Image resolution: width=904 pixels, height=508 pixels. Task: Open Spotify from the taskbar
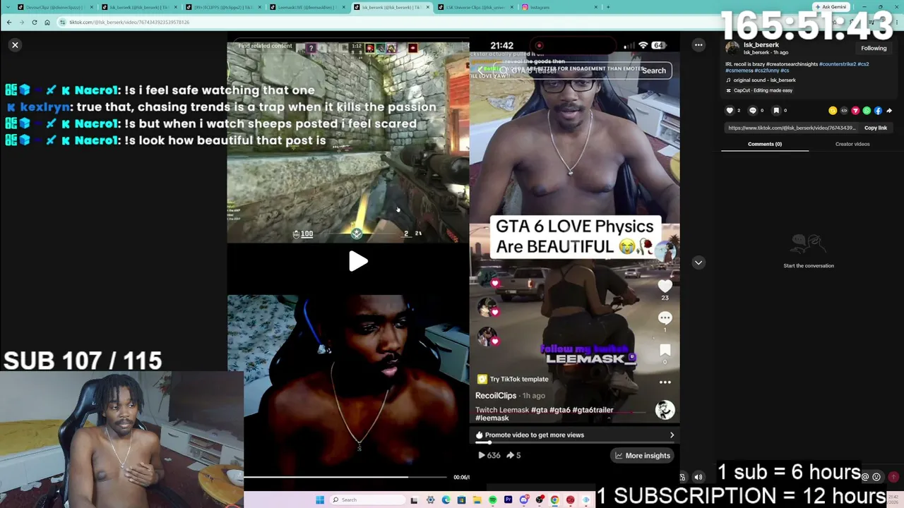(492, 500)
